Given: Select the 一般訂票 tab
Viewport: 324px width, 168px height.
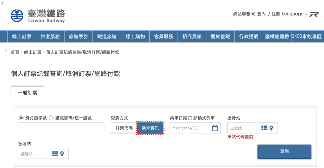Looking at the screenshot, I should pyautogui.click(x=28, y=93).
